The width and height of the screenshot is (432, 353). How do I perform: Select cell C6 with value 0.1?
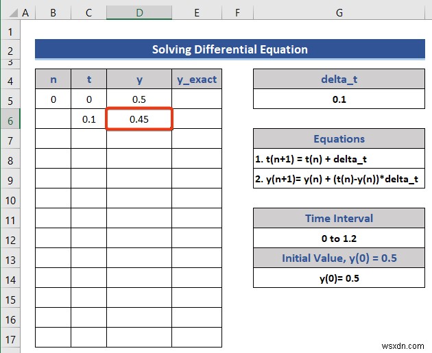[x=88, y=119]
